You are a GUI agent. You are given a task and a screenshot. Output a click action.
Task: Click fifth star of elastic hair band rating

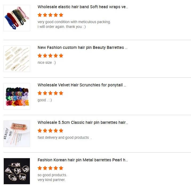[61, 15]
